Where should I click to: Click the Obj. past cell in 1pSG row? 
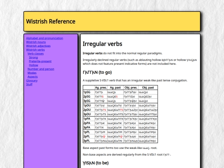[x=148, y=92]
